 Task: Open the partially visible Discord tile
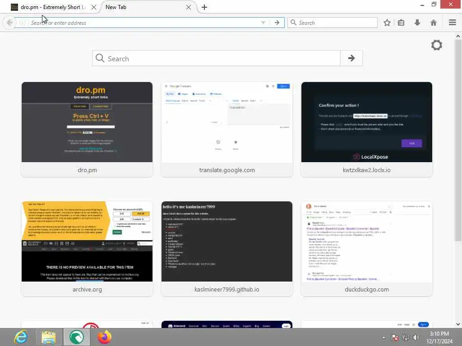(227, 324)
